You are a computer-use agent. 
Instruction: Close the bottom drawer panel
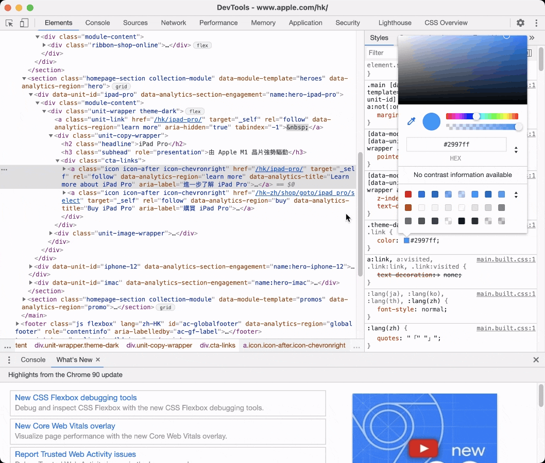tap(536, 360)
